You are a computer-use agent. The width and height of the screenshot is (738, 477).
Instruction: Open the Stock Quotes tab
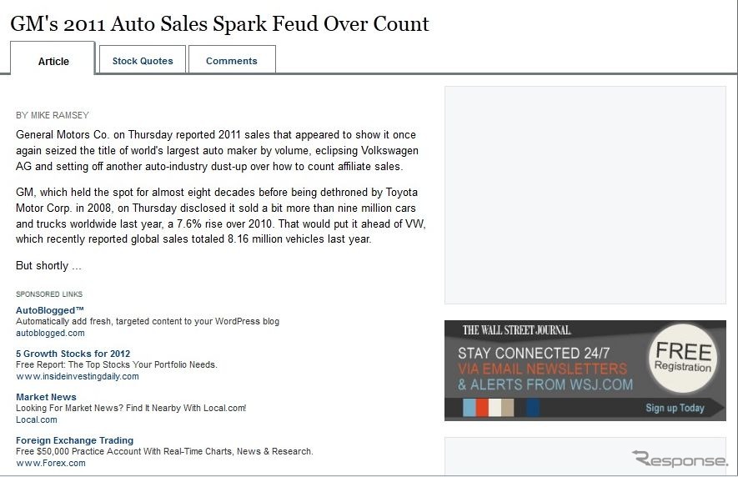143,60
